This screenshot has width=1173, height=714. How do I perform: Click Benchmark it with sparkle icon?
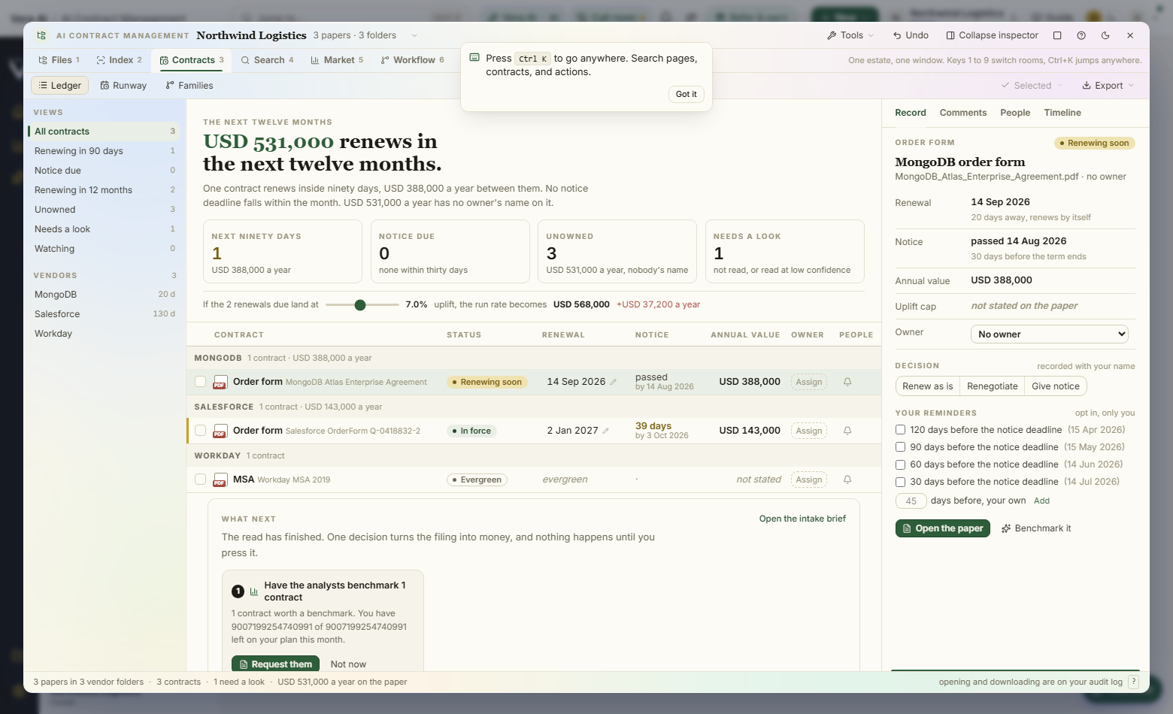[x=1036, y=528]
